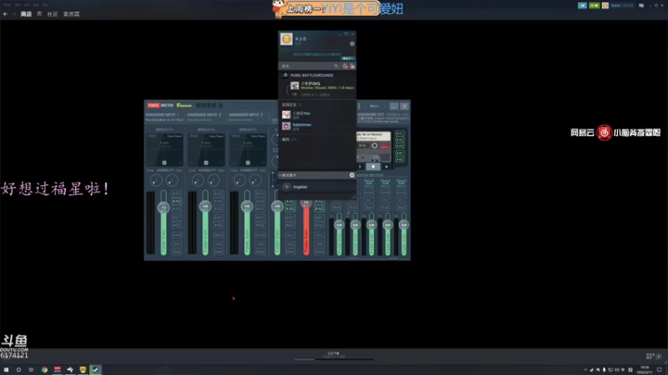
Task: Click Hardware Input 3 Gate knob
Action: pyautogui.click(x=256, y=181)
